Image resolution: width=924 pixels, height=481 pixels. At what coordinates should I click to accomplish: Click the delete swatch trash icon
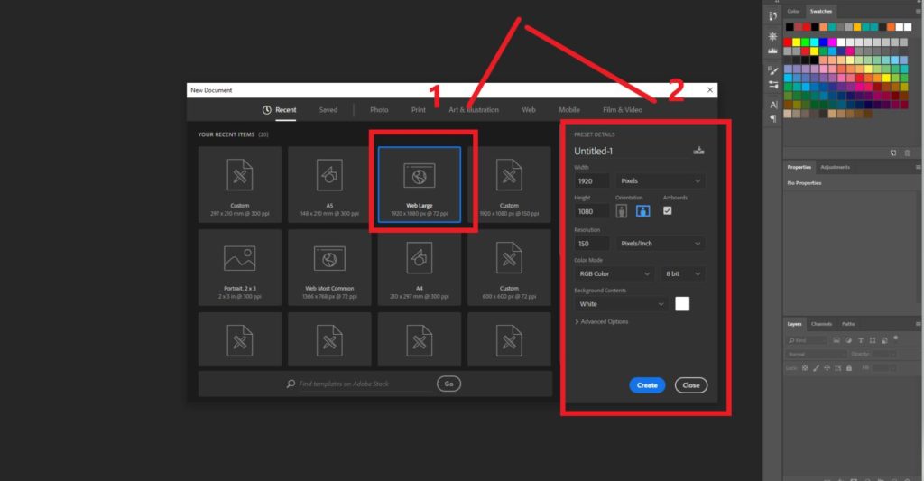tap(907, 153)
